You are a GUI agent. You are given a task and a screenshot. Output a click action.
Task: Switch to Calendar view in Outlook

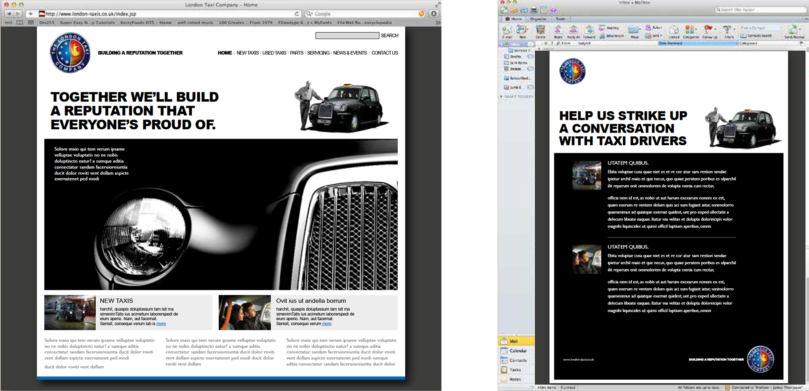[517, 351]
